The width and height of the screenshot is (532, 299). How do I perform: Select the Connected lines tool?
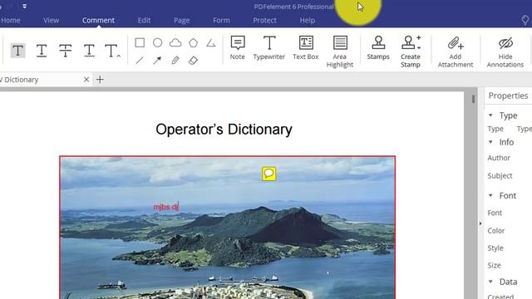coord(211,42)
